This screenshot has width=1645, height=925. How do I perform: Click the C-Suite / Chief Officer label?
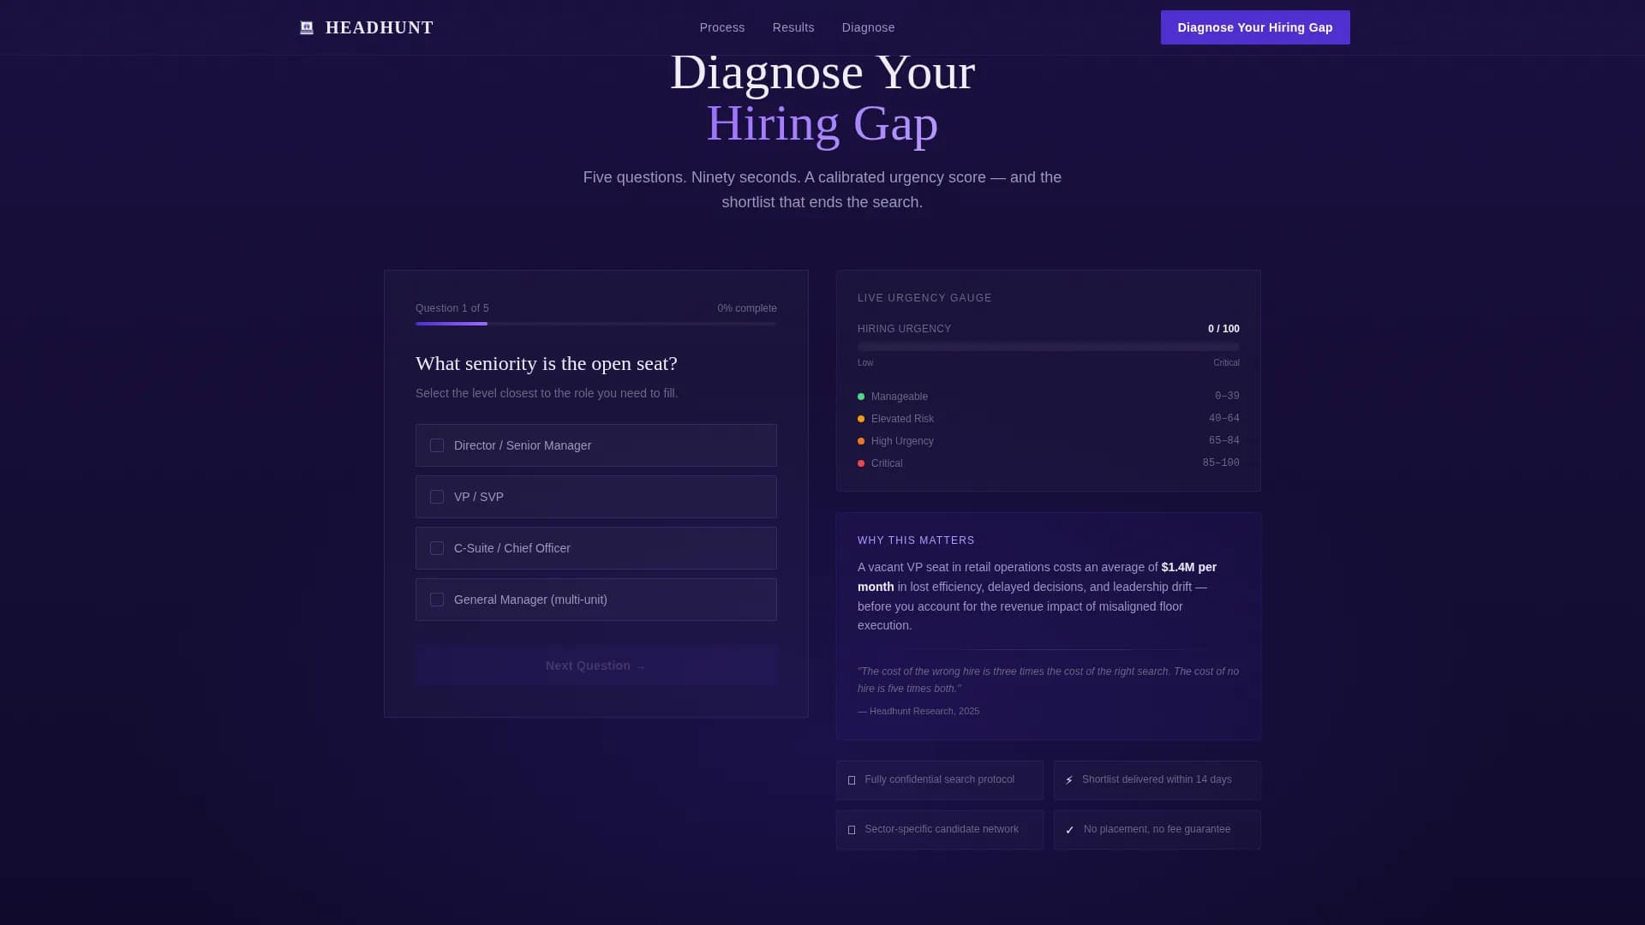(512, 548)
